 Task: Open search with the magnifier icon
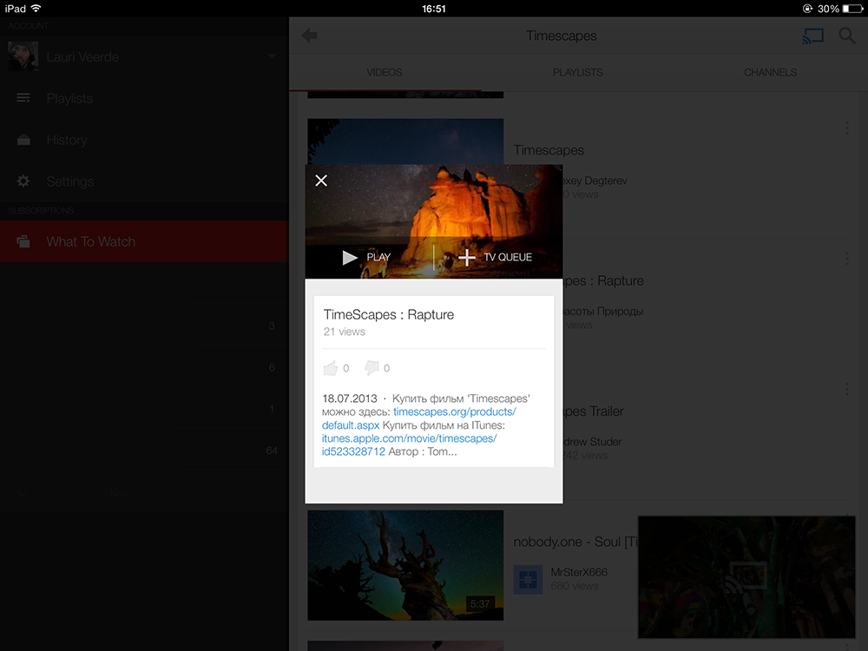847,36
